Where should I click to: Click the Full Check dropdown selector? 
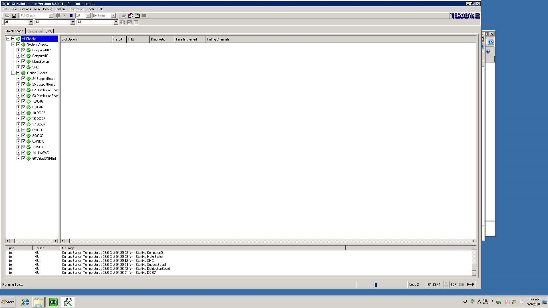coord(36,15)
